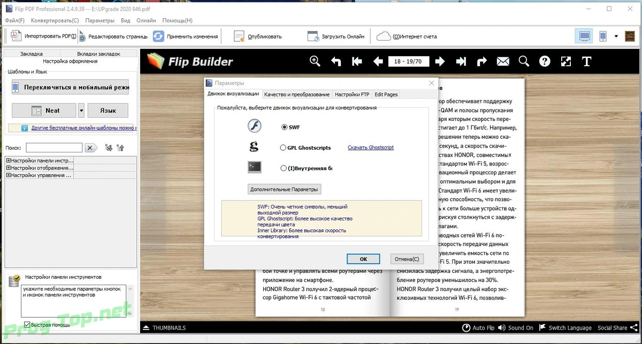
Task: Open the free online templates link
Action: [84, 128]
